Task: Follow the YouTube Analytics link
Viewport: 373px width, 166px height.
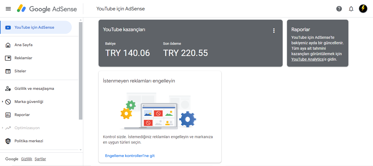Action: 307,59
